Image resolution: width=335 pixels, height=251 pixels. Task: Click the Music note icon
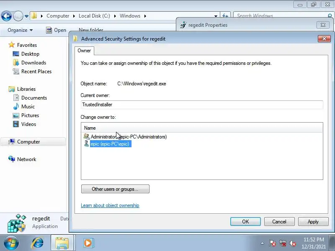click(x=16, y=106)
